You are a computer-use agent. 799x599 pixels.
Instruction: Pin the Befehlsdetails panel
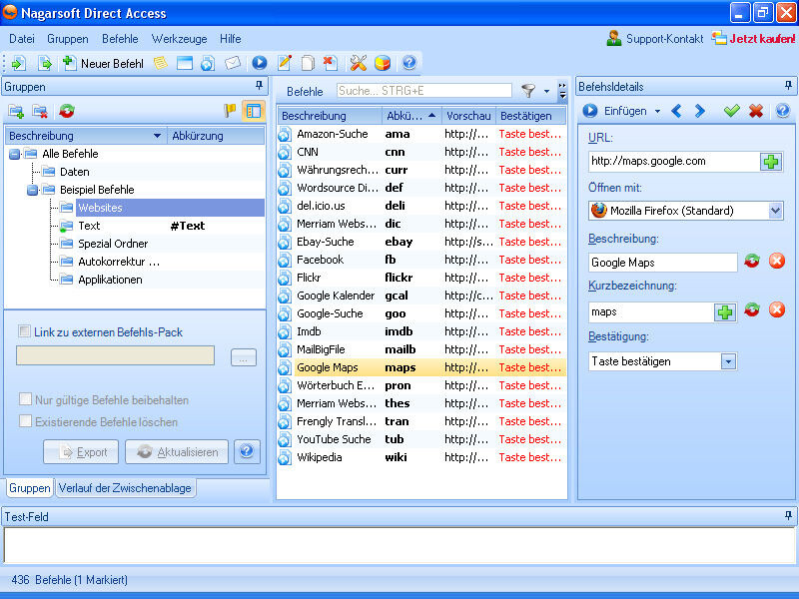click(x=788, y=86)
